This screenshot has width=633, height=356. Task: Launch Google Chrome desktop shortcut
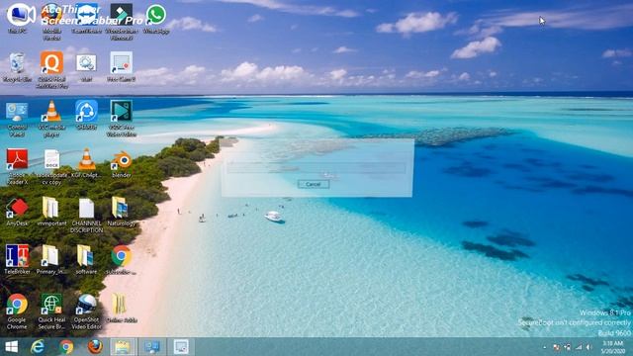[x=17, y=305]
